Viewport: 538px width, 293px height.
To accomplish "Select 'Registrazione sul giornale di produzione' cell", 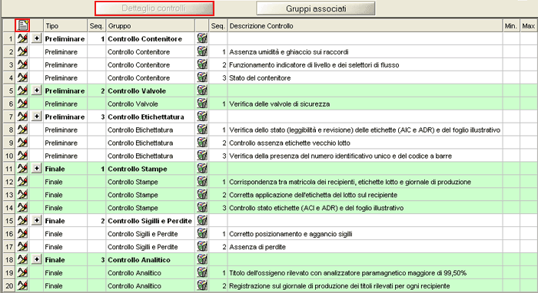I will [x=365, y=286].
